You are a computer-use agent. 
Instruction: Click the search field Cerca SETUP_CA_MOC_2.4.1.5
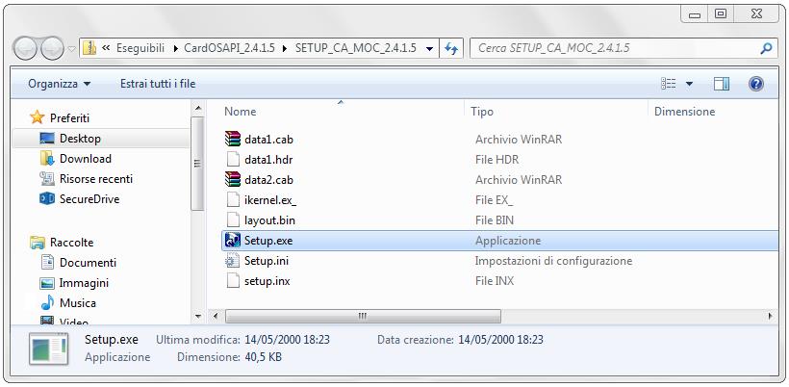(x=616, y=48)
